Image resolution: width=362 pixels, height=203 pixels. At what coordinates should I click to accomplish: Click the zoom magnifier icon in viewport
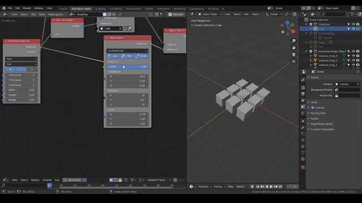(294, 41)
